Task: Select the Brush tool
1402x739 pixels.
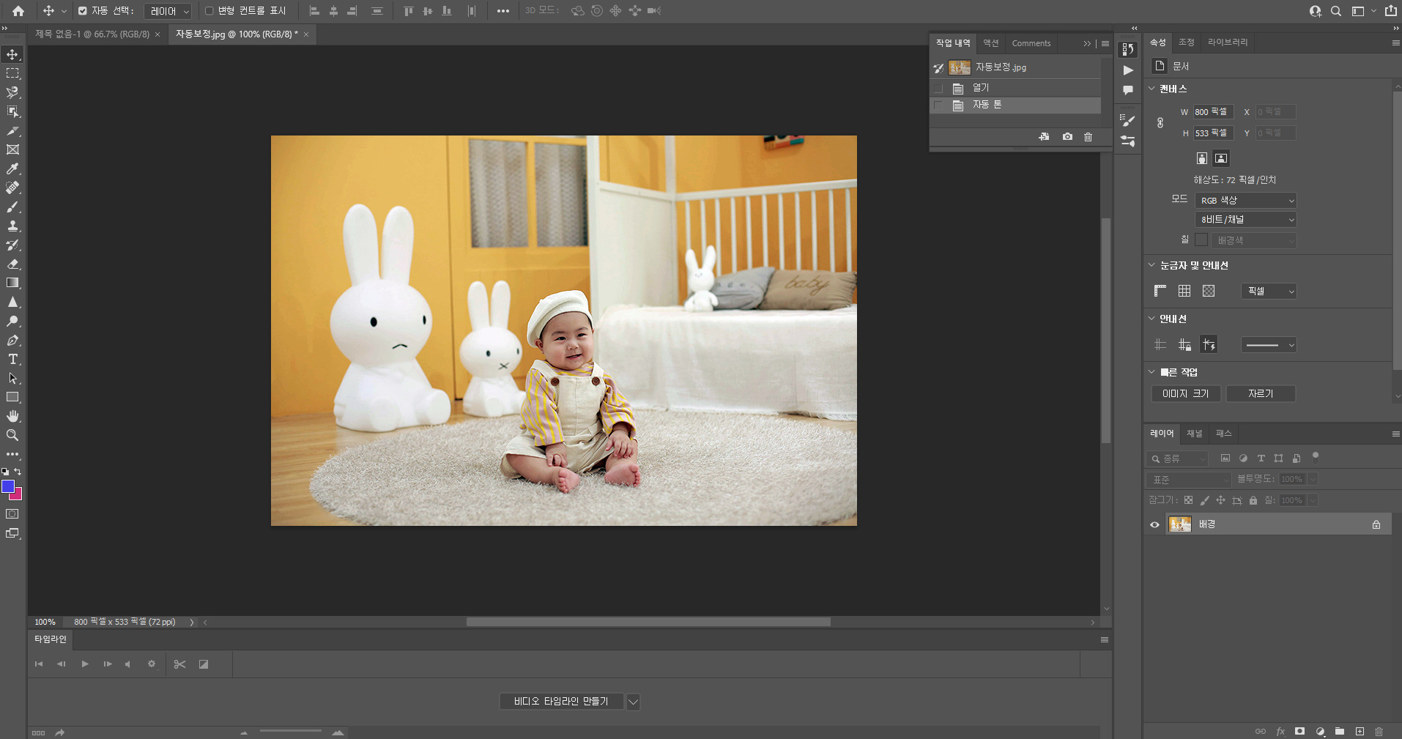Action: 12,207
